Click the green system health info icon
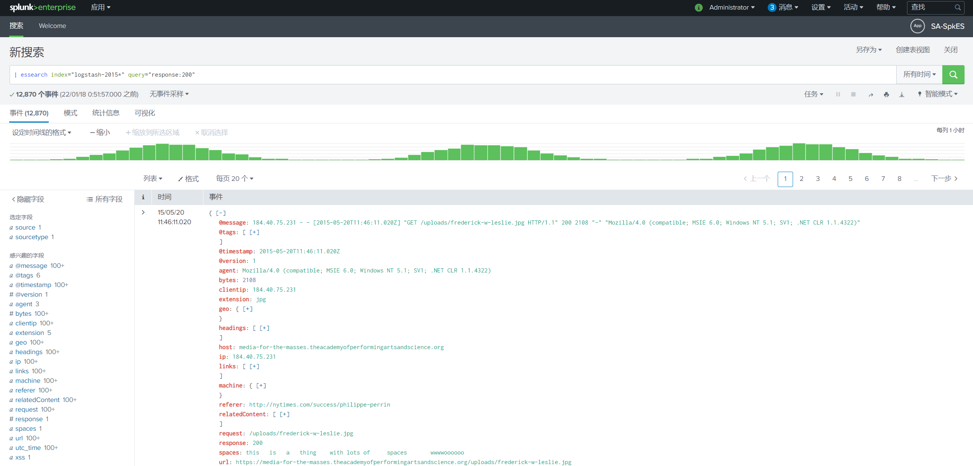The width and height of the screenshot is (973, 466). coord(699,8)
